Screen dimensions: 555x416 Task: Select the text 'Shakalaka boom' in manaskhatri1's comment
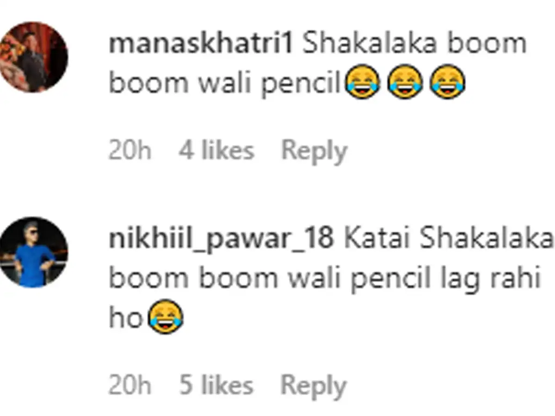415,44
